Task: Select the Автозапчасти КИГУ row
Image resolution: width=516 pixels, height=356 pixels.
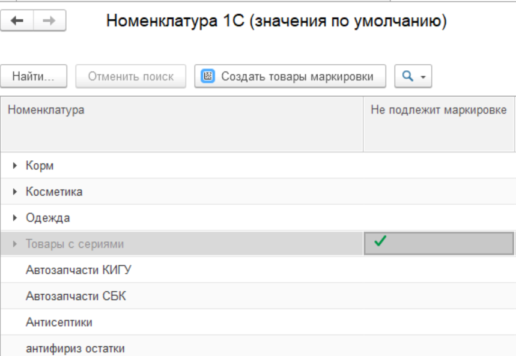Action: tap(78, 270)
